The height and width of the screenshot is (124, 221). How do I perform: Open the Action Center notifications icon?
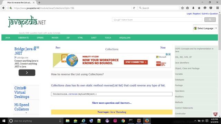tap(207, 121)
